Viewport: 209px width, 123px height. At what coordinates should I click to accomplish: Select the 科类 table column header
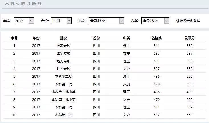[126, 38]
